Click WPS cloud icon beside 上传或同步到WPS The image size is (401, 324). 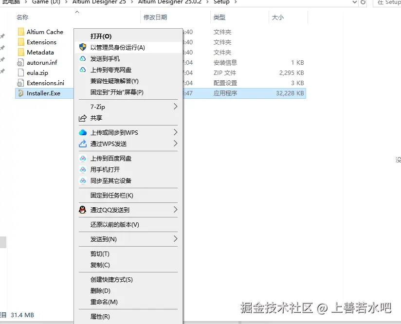pos(83,132)
